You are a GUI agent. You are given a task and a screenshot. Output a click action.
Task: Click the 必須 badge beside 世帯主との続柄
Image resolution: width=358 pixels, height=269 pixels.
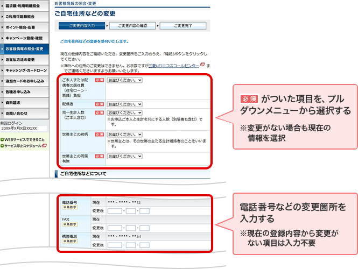[x=99, y=134]
